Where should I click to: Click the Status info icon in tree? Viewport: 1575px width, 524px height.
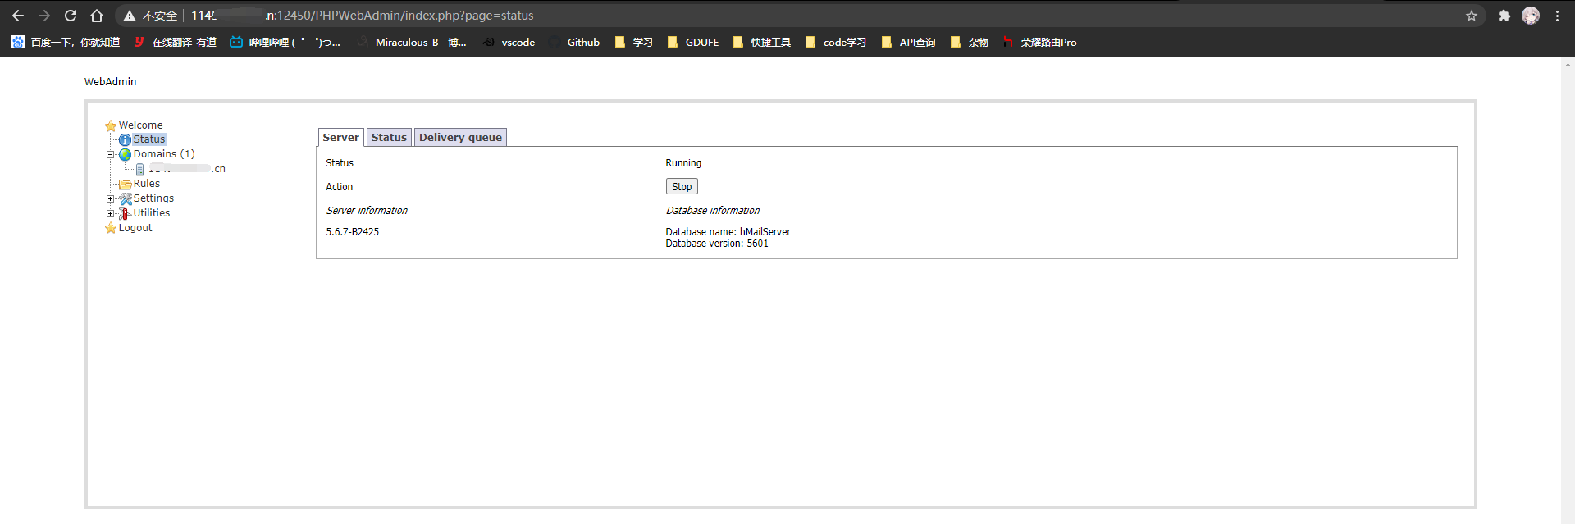(125, 140)
